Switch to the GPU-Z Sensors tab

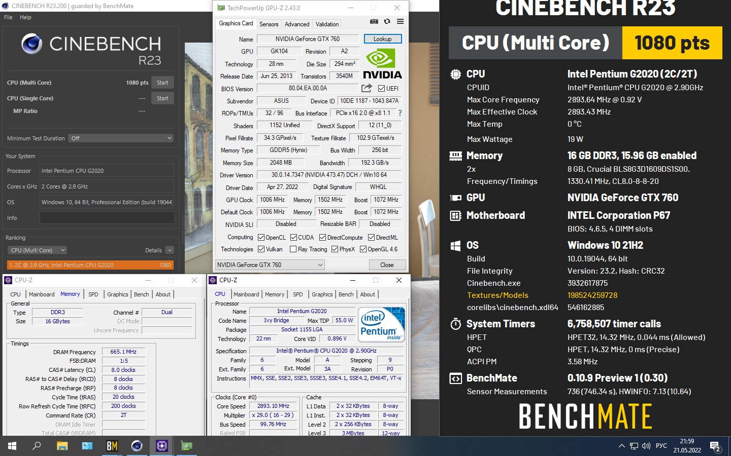click(269, 24)
